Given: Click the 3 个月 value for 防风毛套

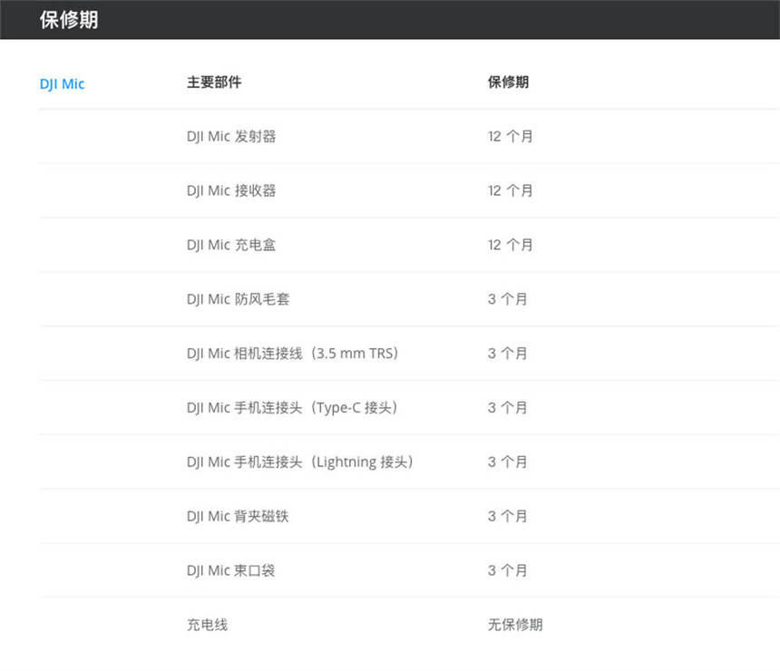Looking at the screenshot, I should (507, 299).
